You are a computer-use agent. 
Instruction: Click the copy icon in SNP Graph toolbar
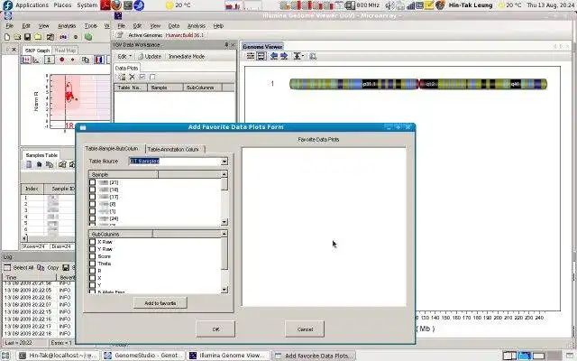(86, 60)
